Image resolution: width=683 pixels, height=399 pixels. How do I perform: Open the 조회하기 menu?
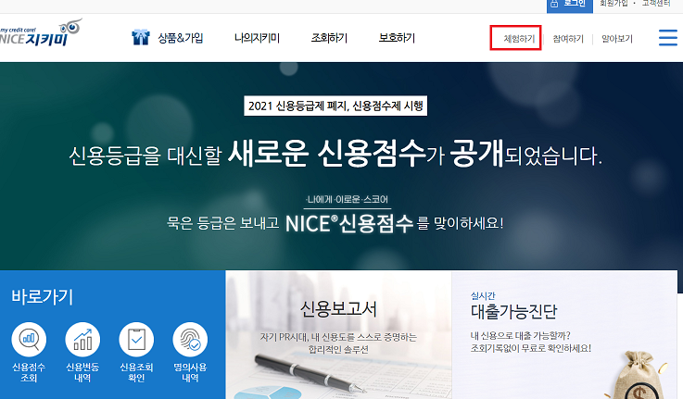coord(329,38)
